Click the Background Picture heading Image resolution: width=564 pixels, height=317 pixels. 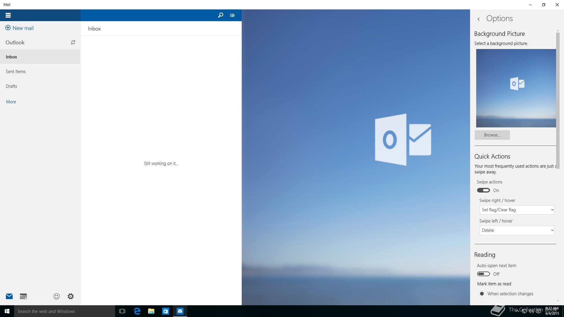[499, 34]
